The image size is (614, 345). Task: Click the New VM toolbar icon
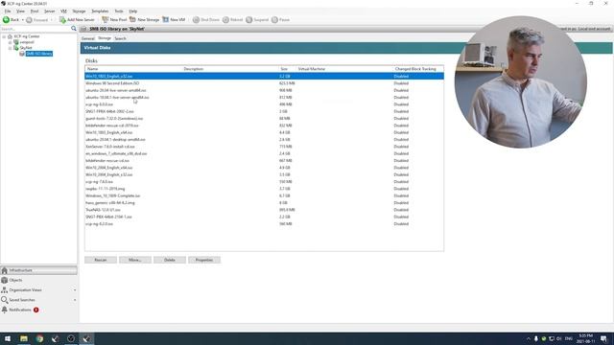tap(166, 19)
